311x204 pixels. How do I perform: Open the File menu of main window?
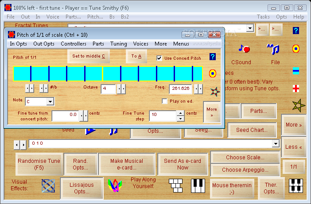point(11,17)
